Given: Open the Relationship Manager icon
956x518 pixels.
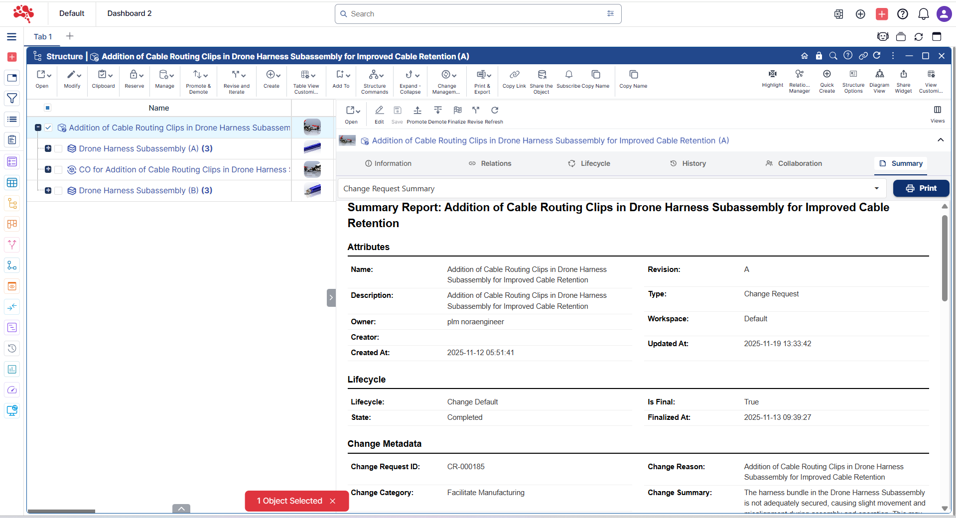Looking at the screenshot, I should coord(799,74).
